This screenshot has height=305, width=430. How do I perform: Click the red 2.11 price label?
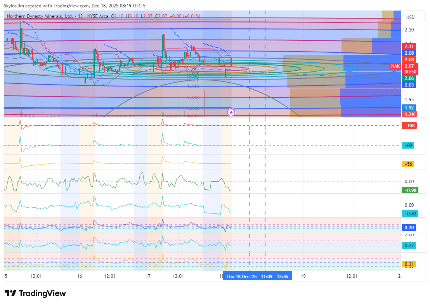(x=409, y=46)
